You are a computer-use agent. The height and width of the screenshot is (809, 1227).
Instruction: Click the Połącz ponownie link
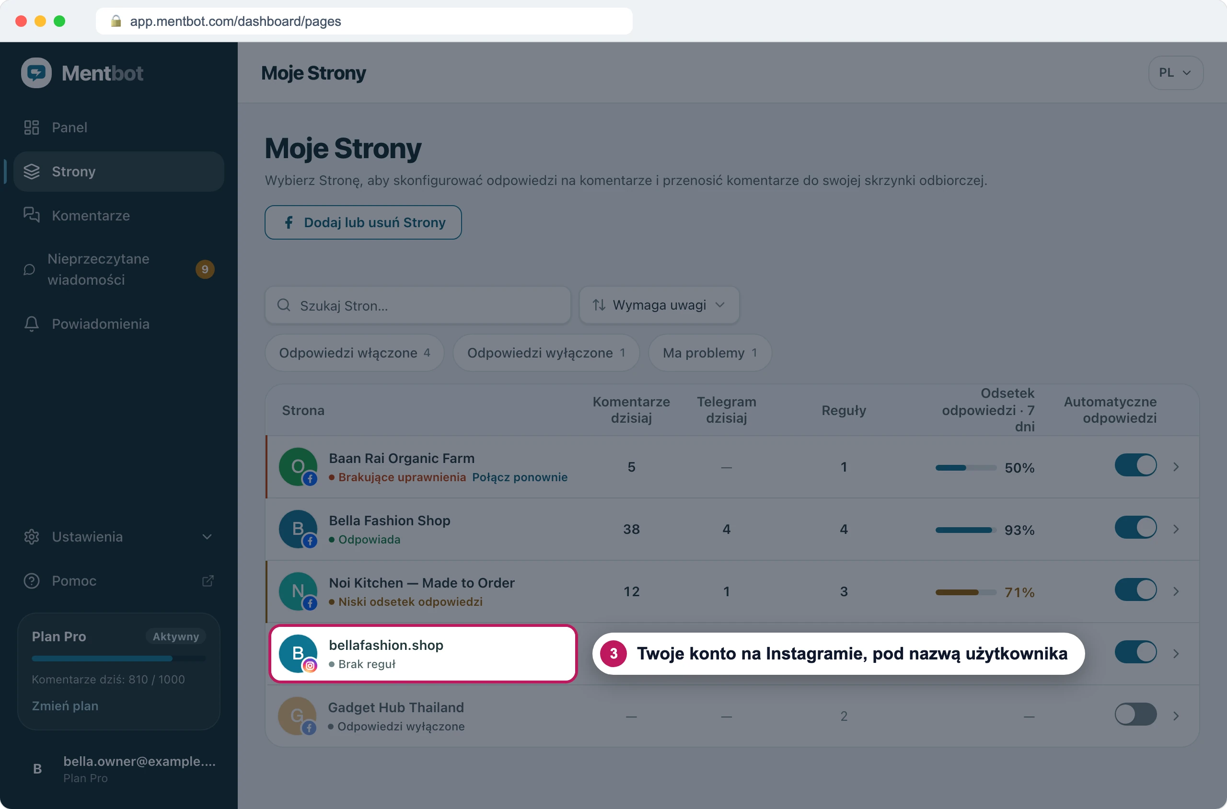pos(520,477)
